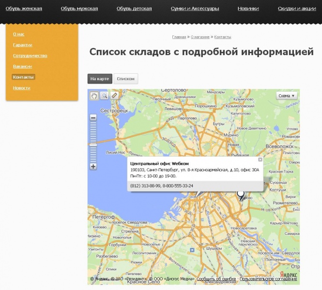
Task: Select the Контакты sidebar item
Action: tap(23, 77)
